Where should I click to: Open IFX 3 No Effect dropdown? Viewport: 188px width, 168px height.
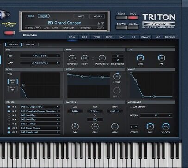(x=40, y=115)
